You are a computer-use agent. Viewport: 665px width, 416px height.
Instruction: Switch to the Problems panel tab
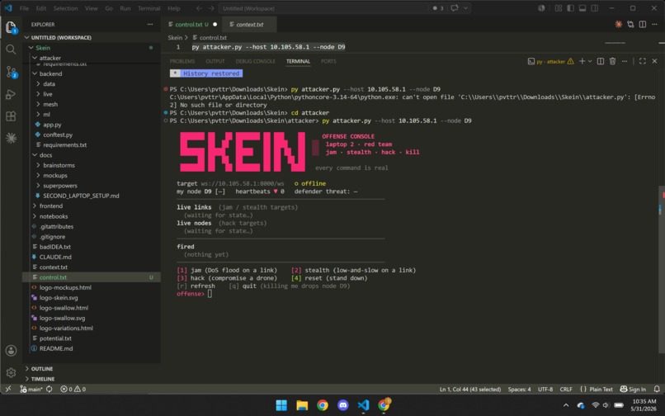tap(182, 61)
